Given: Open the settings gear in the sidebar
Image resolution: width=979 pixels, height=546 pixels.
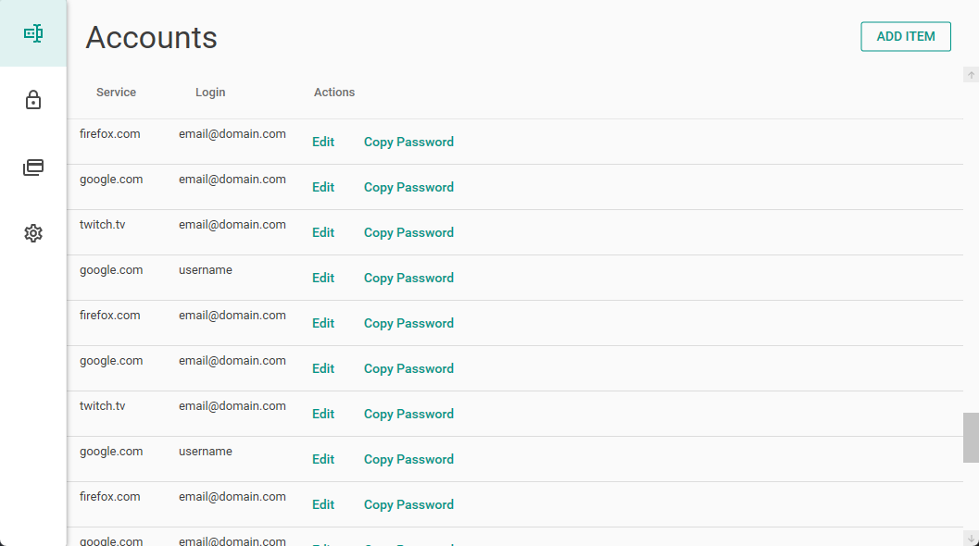Looking at the screenshot, I should point(33,233).
